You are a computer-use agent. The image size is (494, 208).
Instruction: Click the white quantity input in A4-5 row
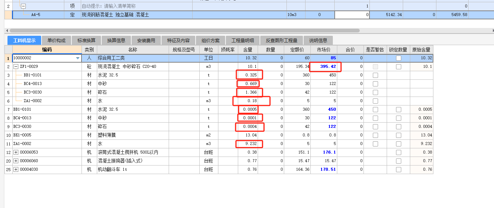[352, 15]
